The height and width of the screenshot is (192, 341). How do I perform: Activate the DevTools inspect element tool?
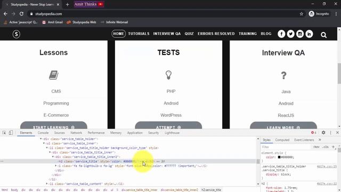pyautogui.click(x=4, y=133)
